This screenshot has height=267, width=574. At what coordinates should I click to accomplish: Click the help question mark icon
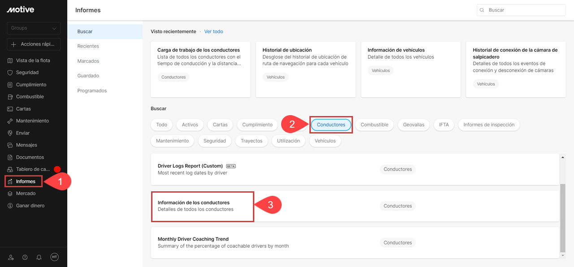[25, 257]
